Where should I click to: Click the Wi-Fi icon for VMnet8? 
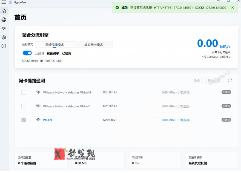(x=38, y=92)
